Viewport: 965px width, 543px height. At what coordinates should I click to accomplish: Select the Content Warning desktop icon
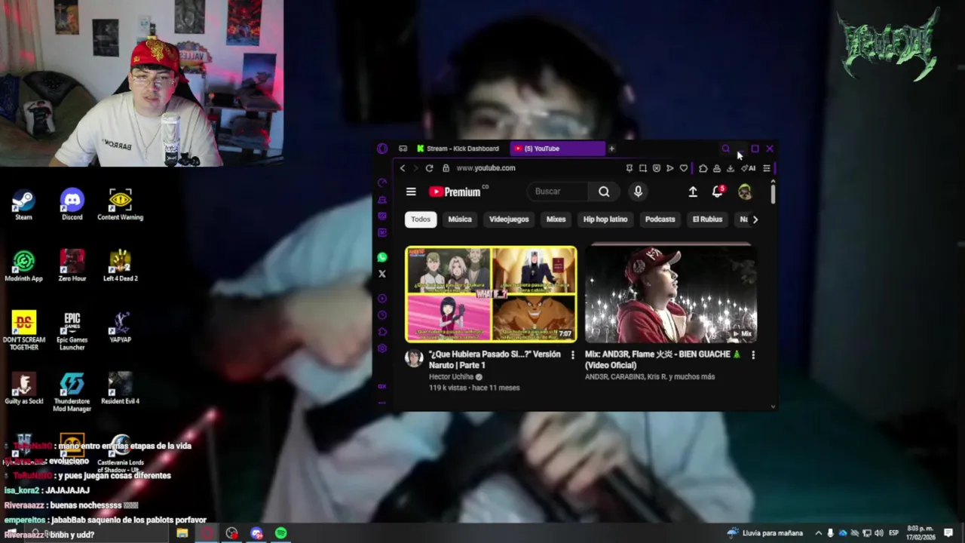click(120, 204)
